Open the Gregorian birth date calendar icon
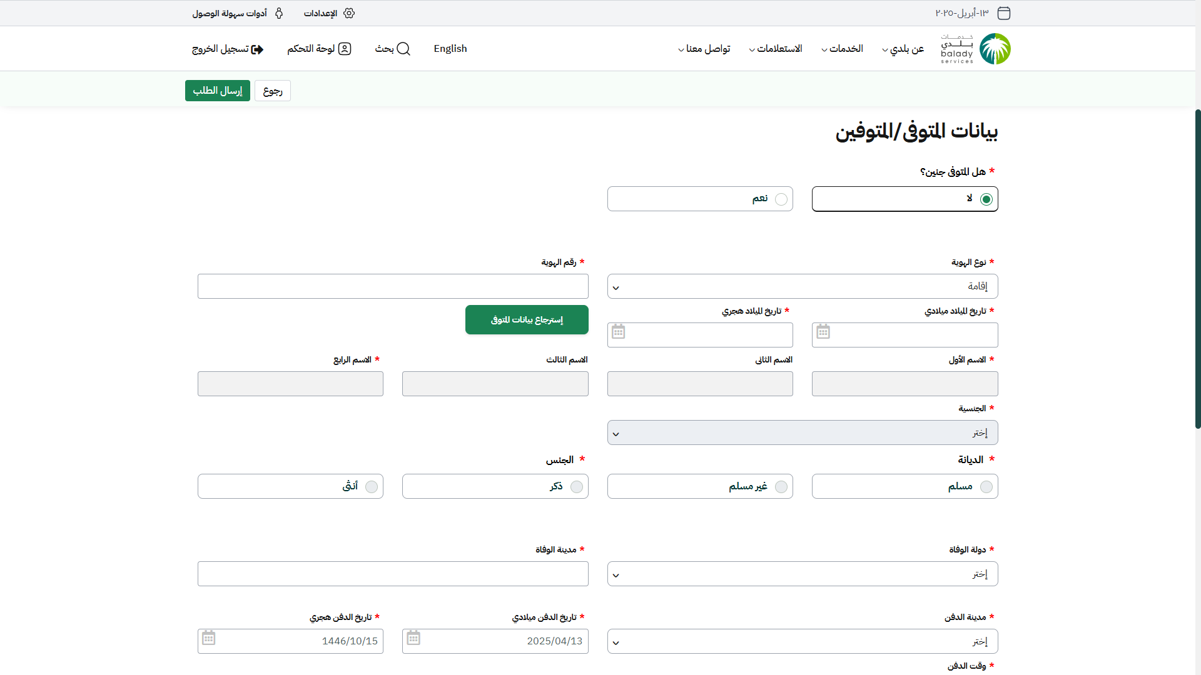This screenshot has width=1201, height=675. click(823, 332)
